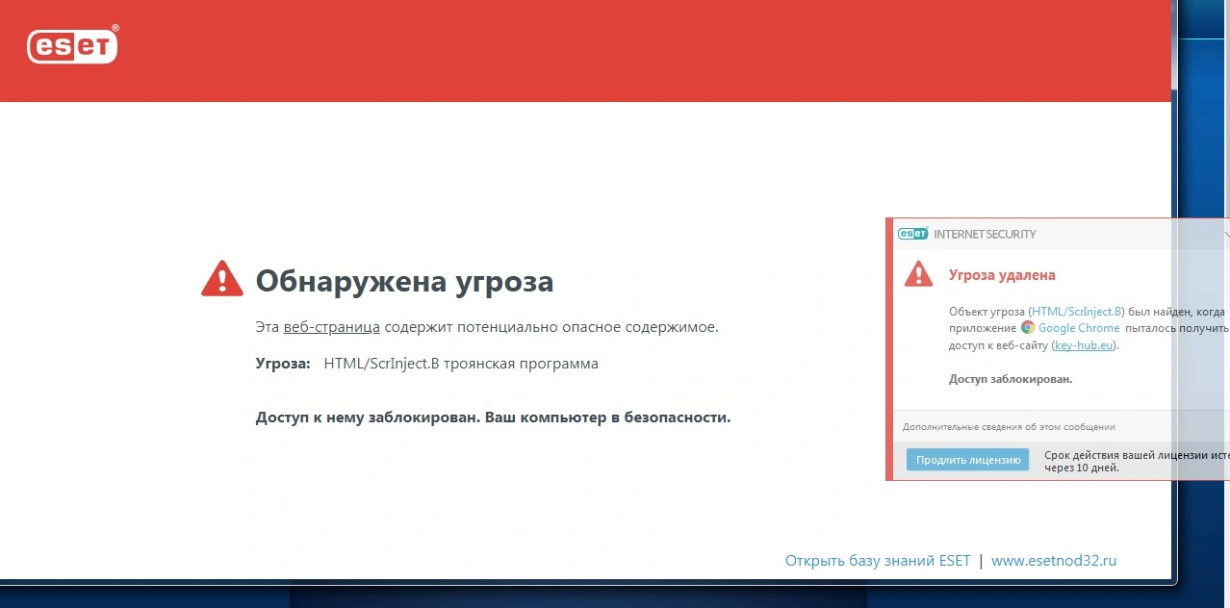This screenshot has height=608, width=1230.
Task: Visit www.esetnod32.ru link
Action: (1054, 561)
